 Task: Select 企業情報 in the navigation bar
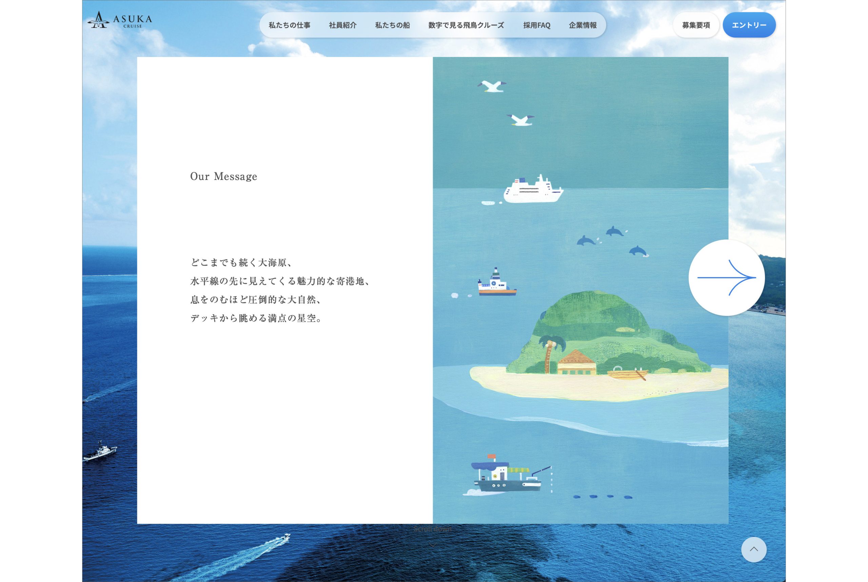point(582,25)
